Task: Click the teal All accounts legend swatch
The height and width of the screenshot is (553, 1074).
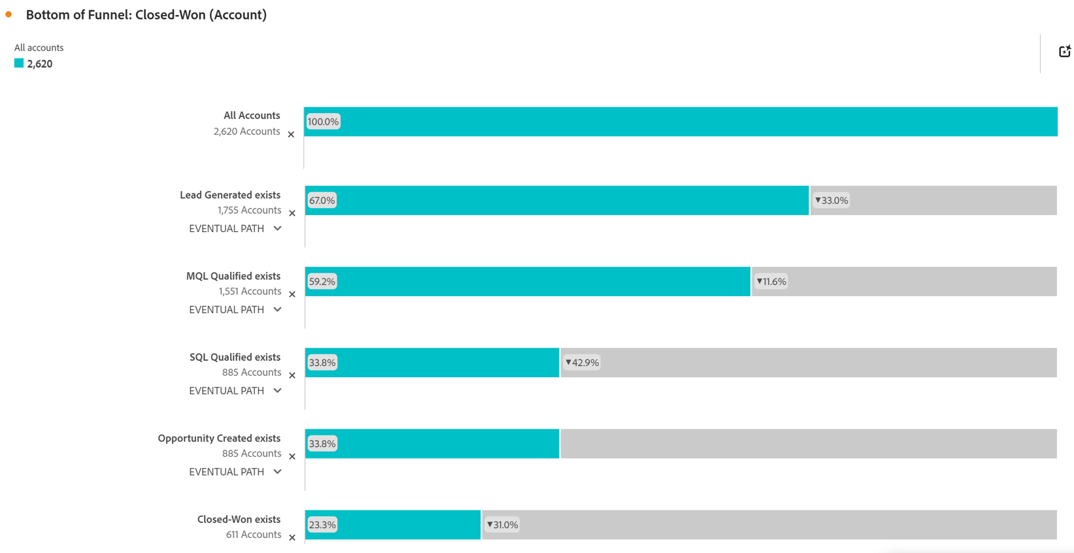Action: pos(19,63)
